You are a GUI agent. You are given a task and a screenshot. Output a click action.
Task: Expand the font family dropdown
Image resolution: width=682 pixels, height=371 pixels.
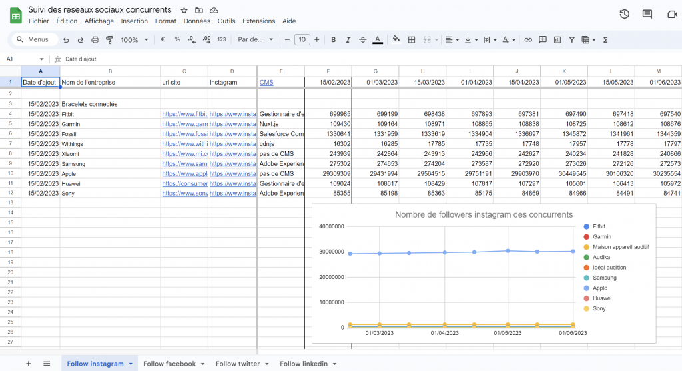(x=256, y=40)
